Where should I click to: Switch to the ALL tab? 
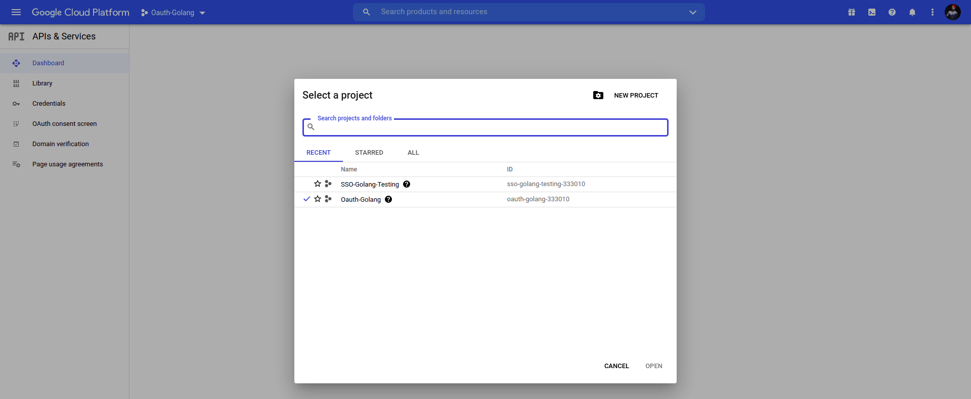413,153
